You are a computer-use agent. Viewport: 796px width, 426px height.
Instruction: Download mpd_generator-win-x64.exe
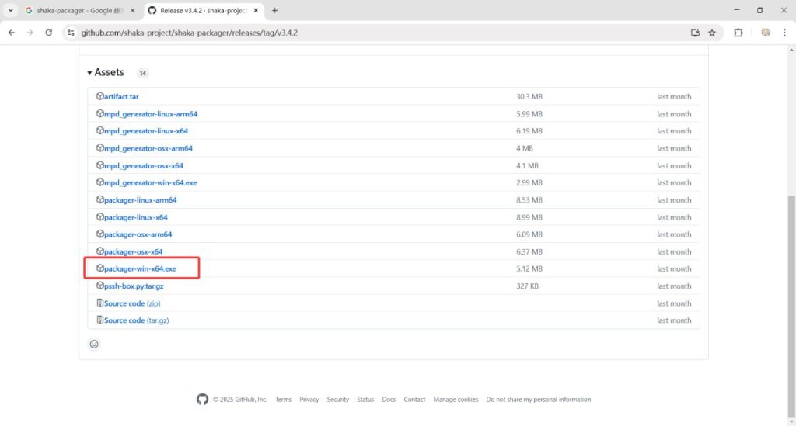(x=150, y=183)
